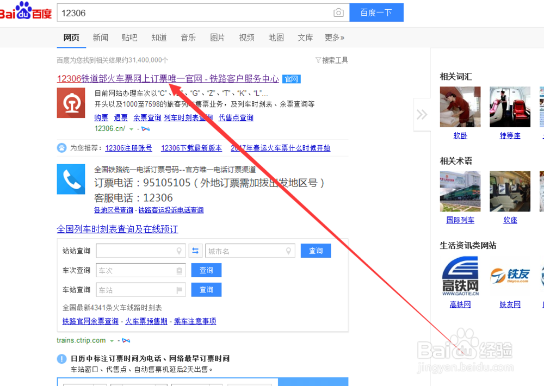
Task: Open the 搜索工具 filter
Action: [332, 60]
